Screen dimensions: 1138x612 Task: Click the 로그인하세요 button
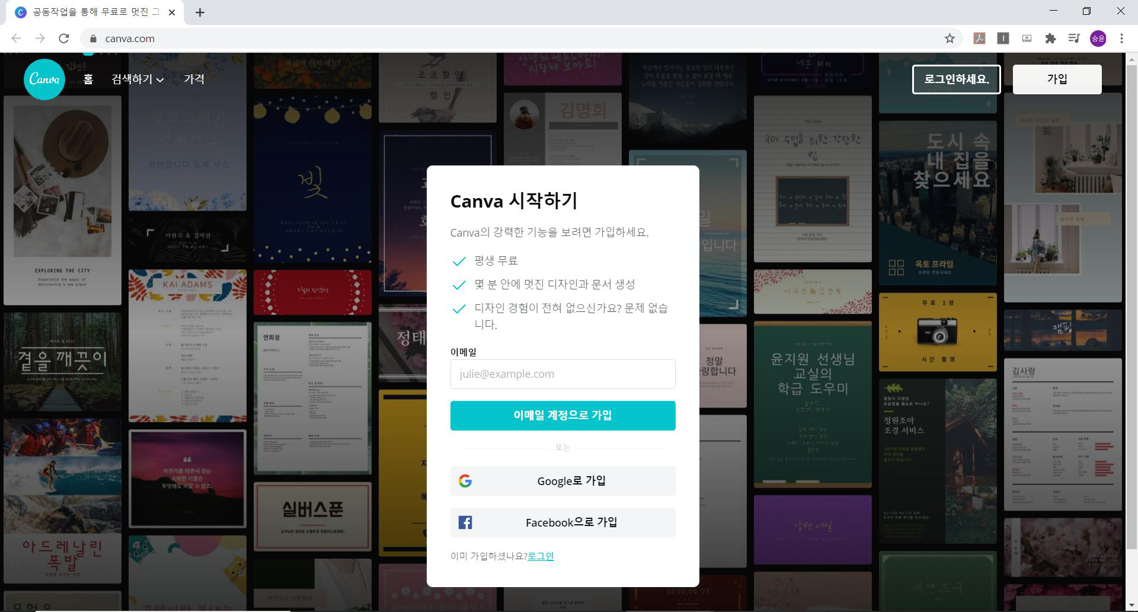[x=956, y=79]
